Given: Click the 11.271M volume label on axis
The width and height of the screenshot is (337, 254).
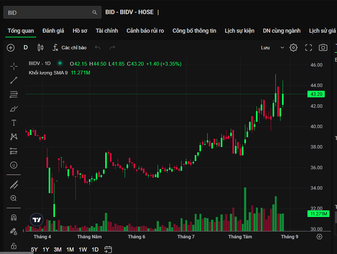Looking at the screenshot, I should point(318,214).
